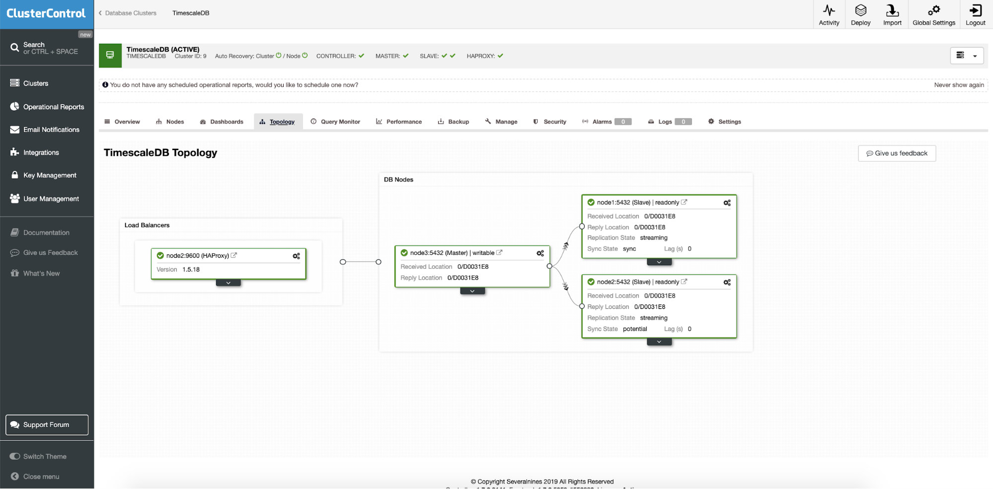Screen dimensions: 993x489
Task: Expand the node2:9600 HAProxy card chevron
Action: coord(229,283)
